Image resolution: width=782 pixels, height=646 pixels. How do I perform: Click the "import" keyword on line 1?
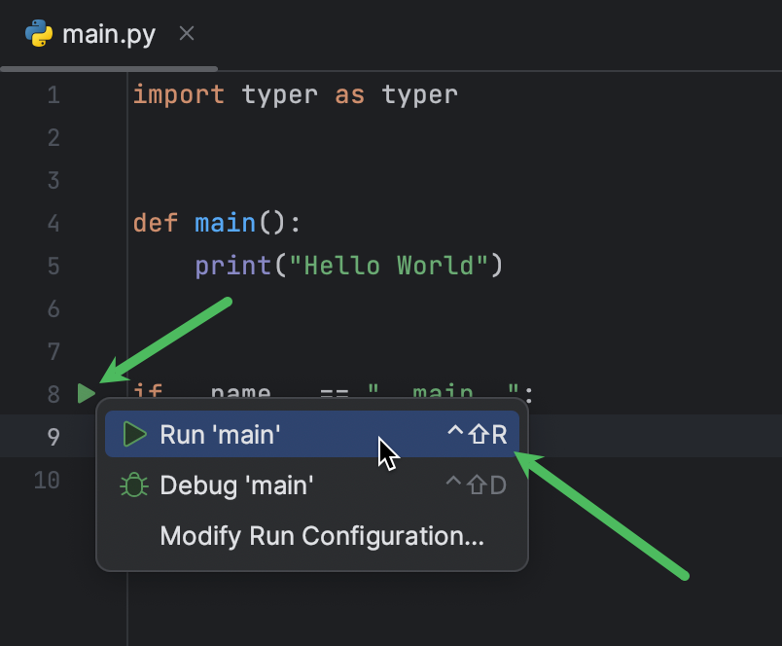(x=179, y=94)
